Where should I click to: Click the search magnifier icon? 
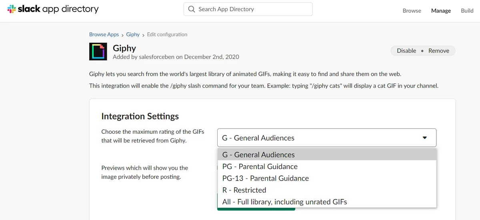coord(192,9)
